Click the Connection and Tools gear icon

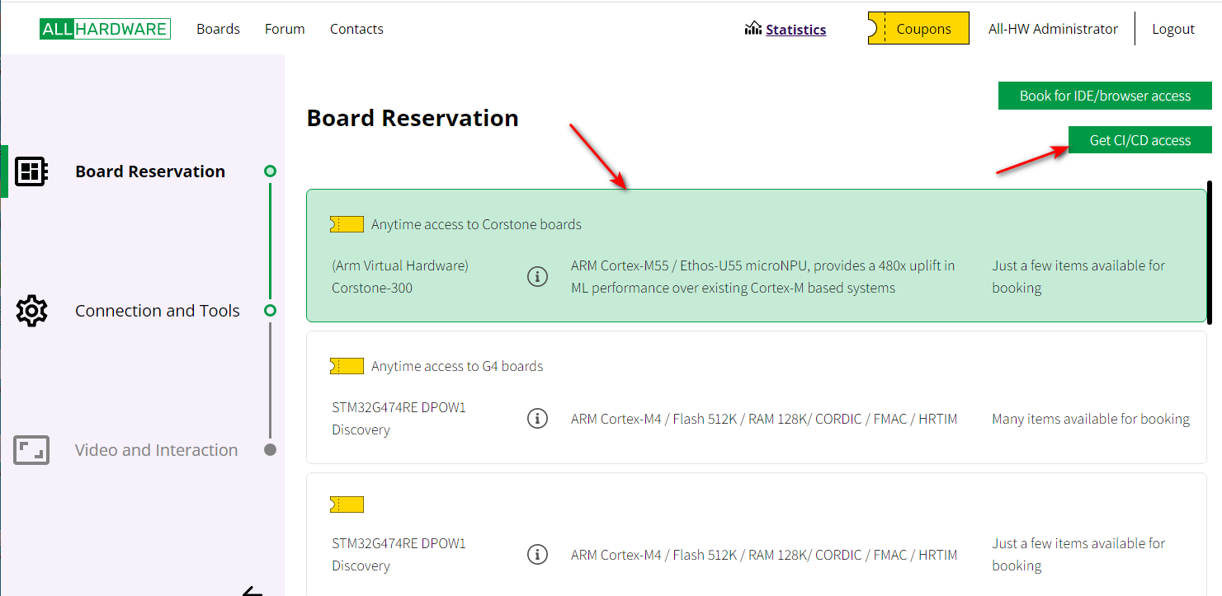pyautogui.click(x=31, y=311)
